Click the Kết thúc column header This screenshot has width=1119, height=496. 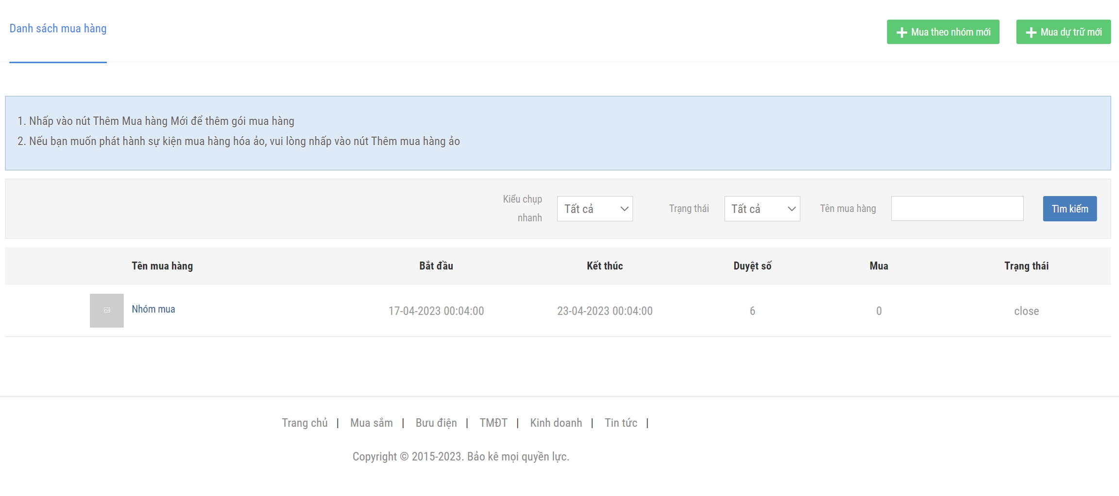604,266
